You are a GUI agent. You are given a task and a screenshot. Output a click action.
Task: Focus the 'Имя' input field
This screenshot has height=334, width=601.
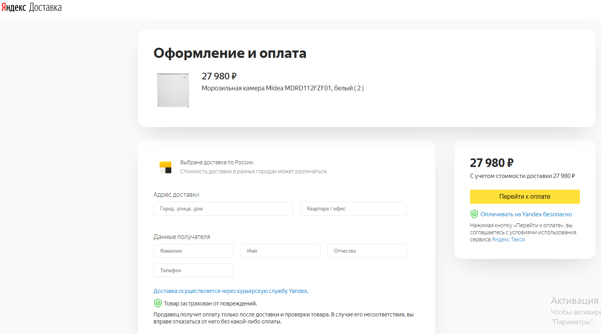280,251
